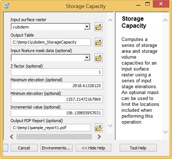Select the Maximum elevation input field

tap(57, 86)
